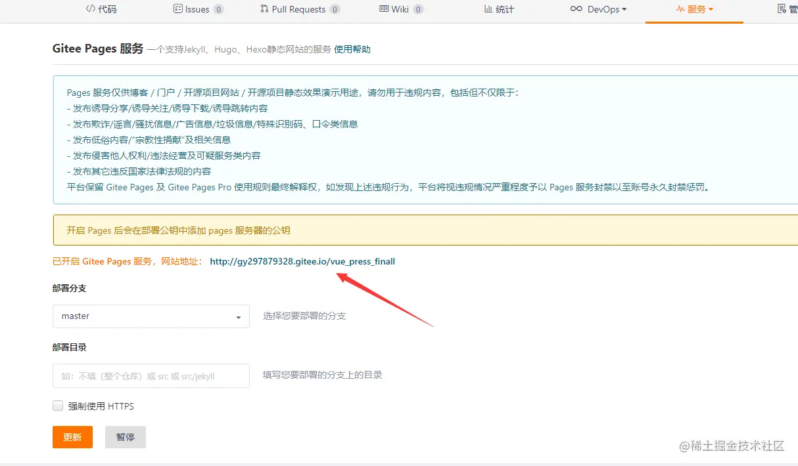Image resolution: width=798 pixels, height=466 pixels.
Task: Click the 服务 pulse icon
Action: pos(680,9)
